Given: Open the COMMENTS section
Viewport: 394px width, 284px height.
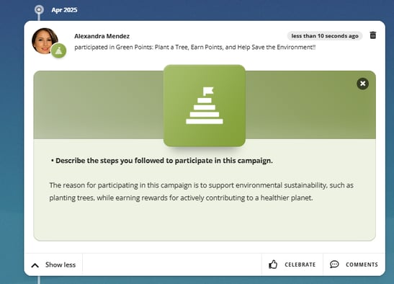Looking at the screenshot, I should [354, 265].
